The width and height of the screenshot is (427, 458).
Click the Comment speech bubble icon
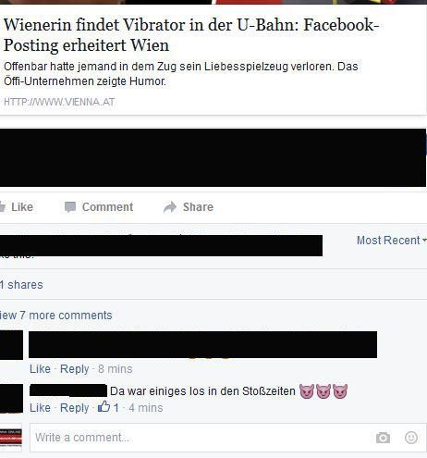70,207
